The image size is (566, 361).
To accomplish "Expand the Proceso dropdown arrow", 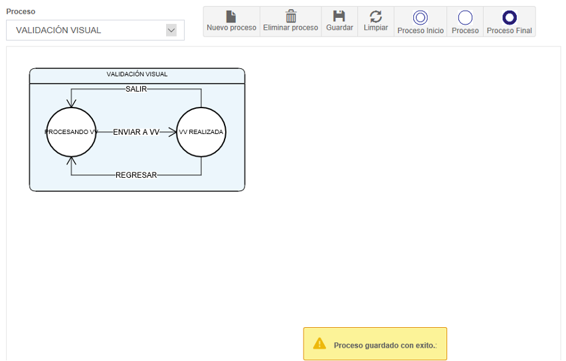I will (x=171, y=30).
